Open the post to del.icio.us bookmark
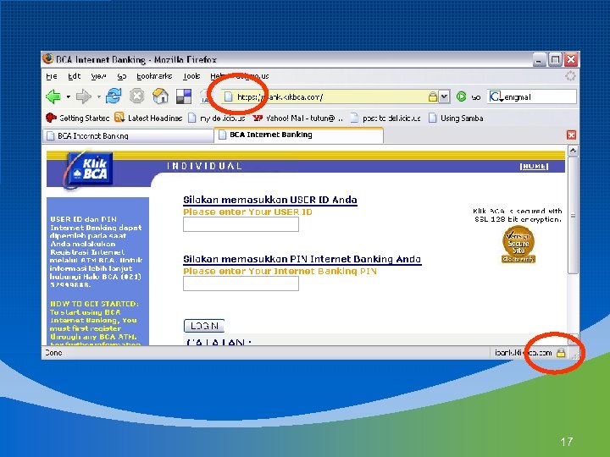The height and width of the screenshot is (457, 610). pos(385,118)
